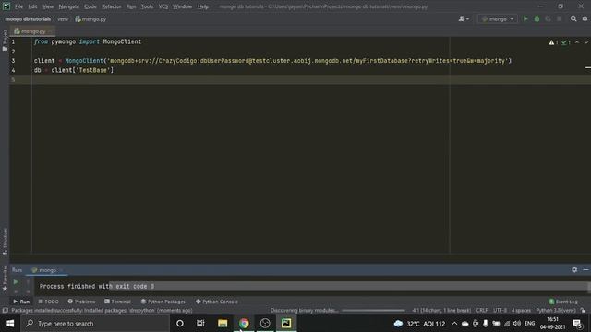Open File Explorer from taskbar
The width and height of the screenshot is (591, 332).
(x=223, y=324)
